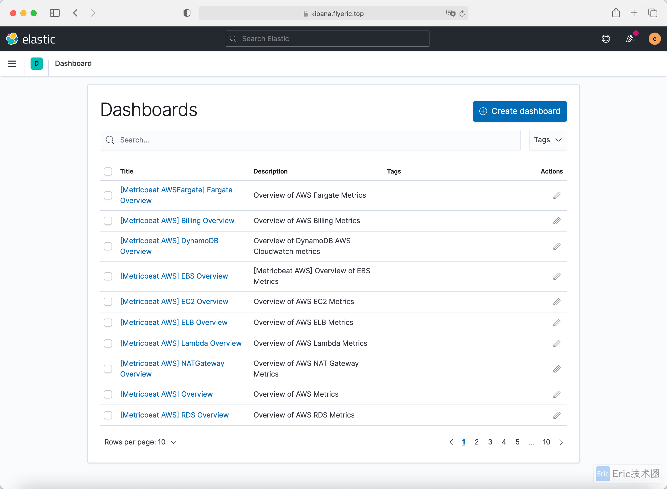Open the Dashboard breadcrumb
667x489 pixels.
tap(73, 63)
